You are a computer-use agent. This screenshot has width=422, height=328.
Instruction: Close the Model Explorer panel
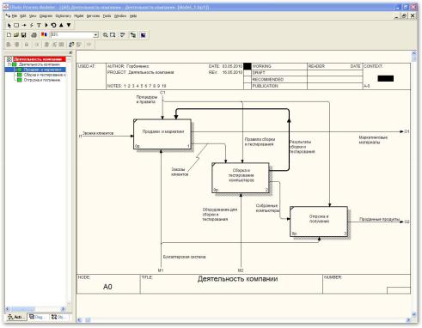pyautogui.click(x=70, y=52)
